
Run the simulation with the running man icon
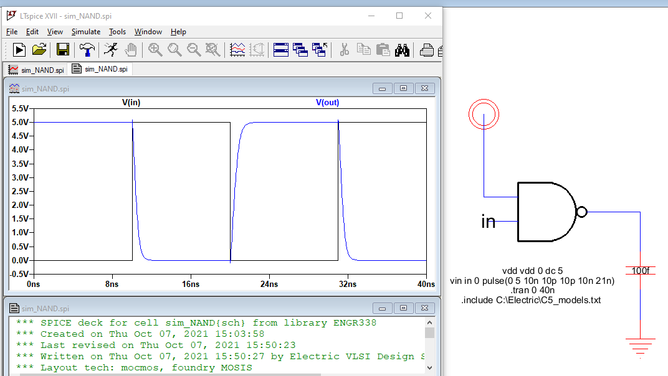pos(111,50)
